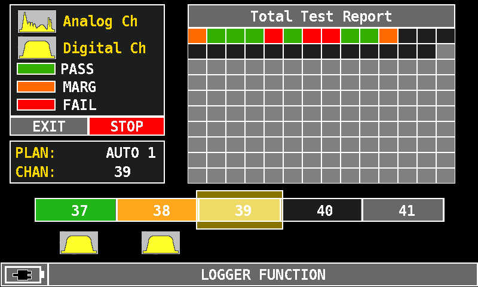Viewport: 478px width, 287px height.
Task: Click the Total Test Report header
Action: tap(321, 16)
